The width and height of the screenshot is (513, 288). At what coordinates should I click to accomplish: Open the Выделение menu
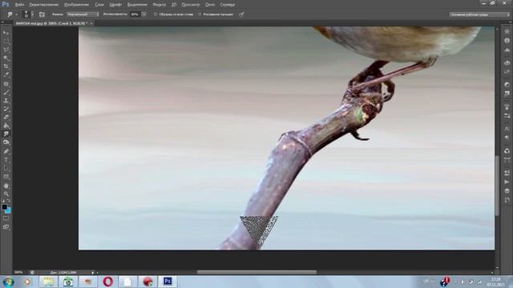137,5
